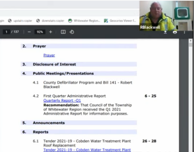Viewport: 194px width, 152px height.
Task: Open the Whitewater Region bookmark
Action: 84,21
